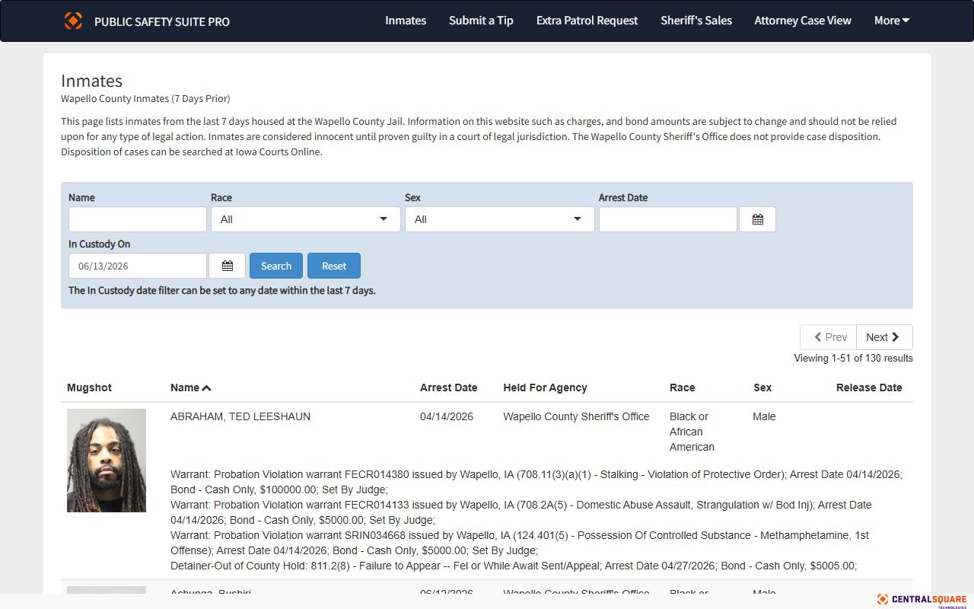The image size is (974, 609).
Task: Click the Male cell in Abraham row
Action: (764, 416)
